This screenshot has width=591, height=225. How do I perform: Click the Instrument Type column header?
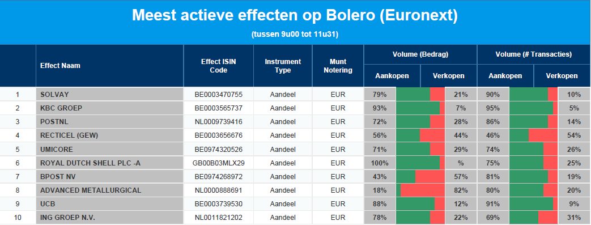point(283,66)
